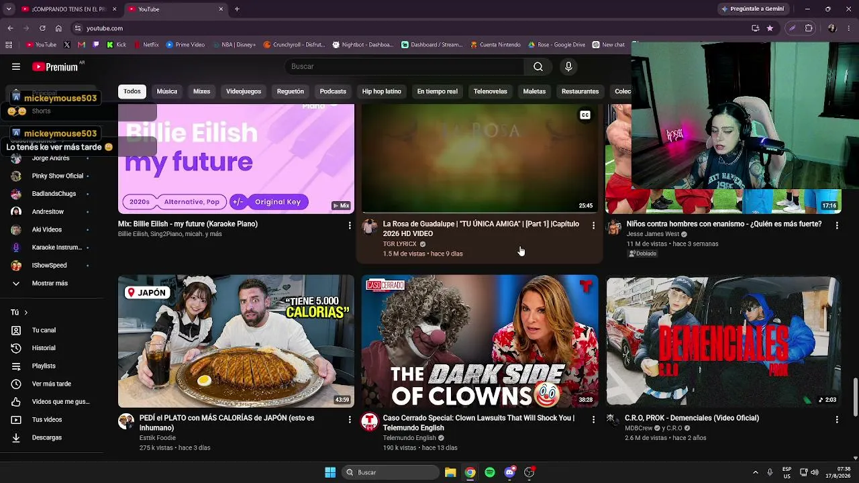859x483 pixels.
Task: Open the YouTube guide hamburger menu
Action: (16, 66)
